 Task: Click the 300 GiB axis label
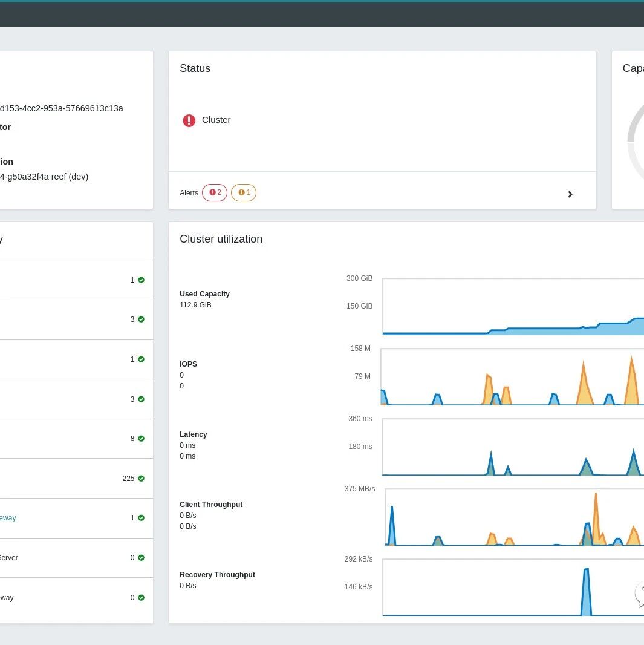click(x=360, y=278)
